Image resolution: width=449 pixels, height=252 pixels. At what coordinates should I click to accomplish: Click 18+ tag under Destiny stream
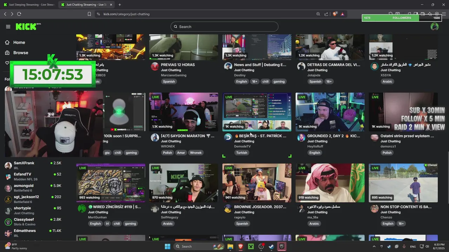tap(255, 82)
